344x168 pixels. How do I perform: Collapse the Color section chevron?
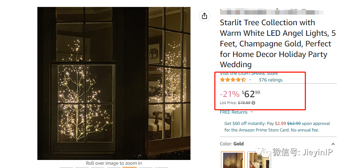coord(333,144)
